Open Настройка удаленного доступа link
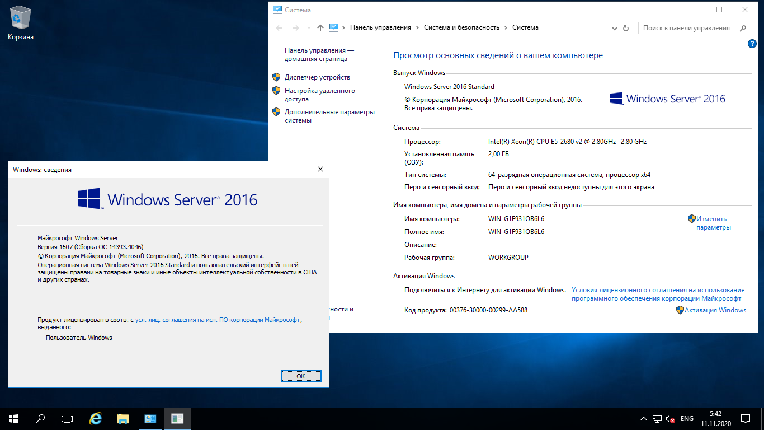The image size is (764, 430). pyautogui.click(x=319, y=95)
